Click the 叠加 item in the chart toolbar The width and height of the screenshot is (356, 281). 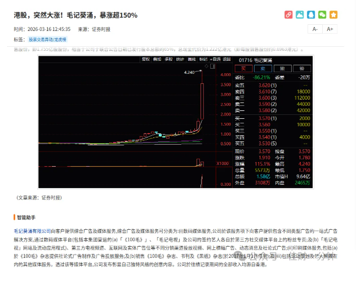pos(157,59)
